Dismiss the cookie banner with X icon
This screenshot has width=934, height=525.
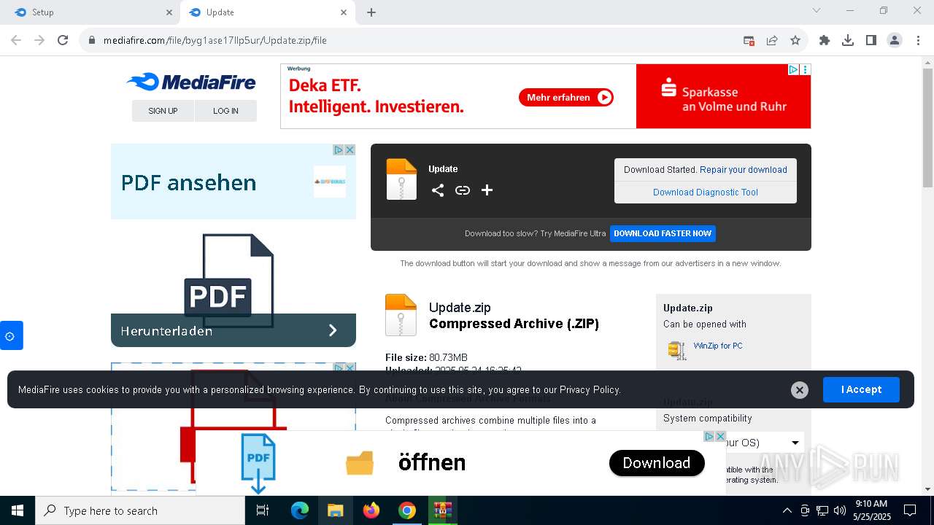click(x=800, y=390)
